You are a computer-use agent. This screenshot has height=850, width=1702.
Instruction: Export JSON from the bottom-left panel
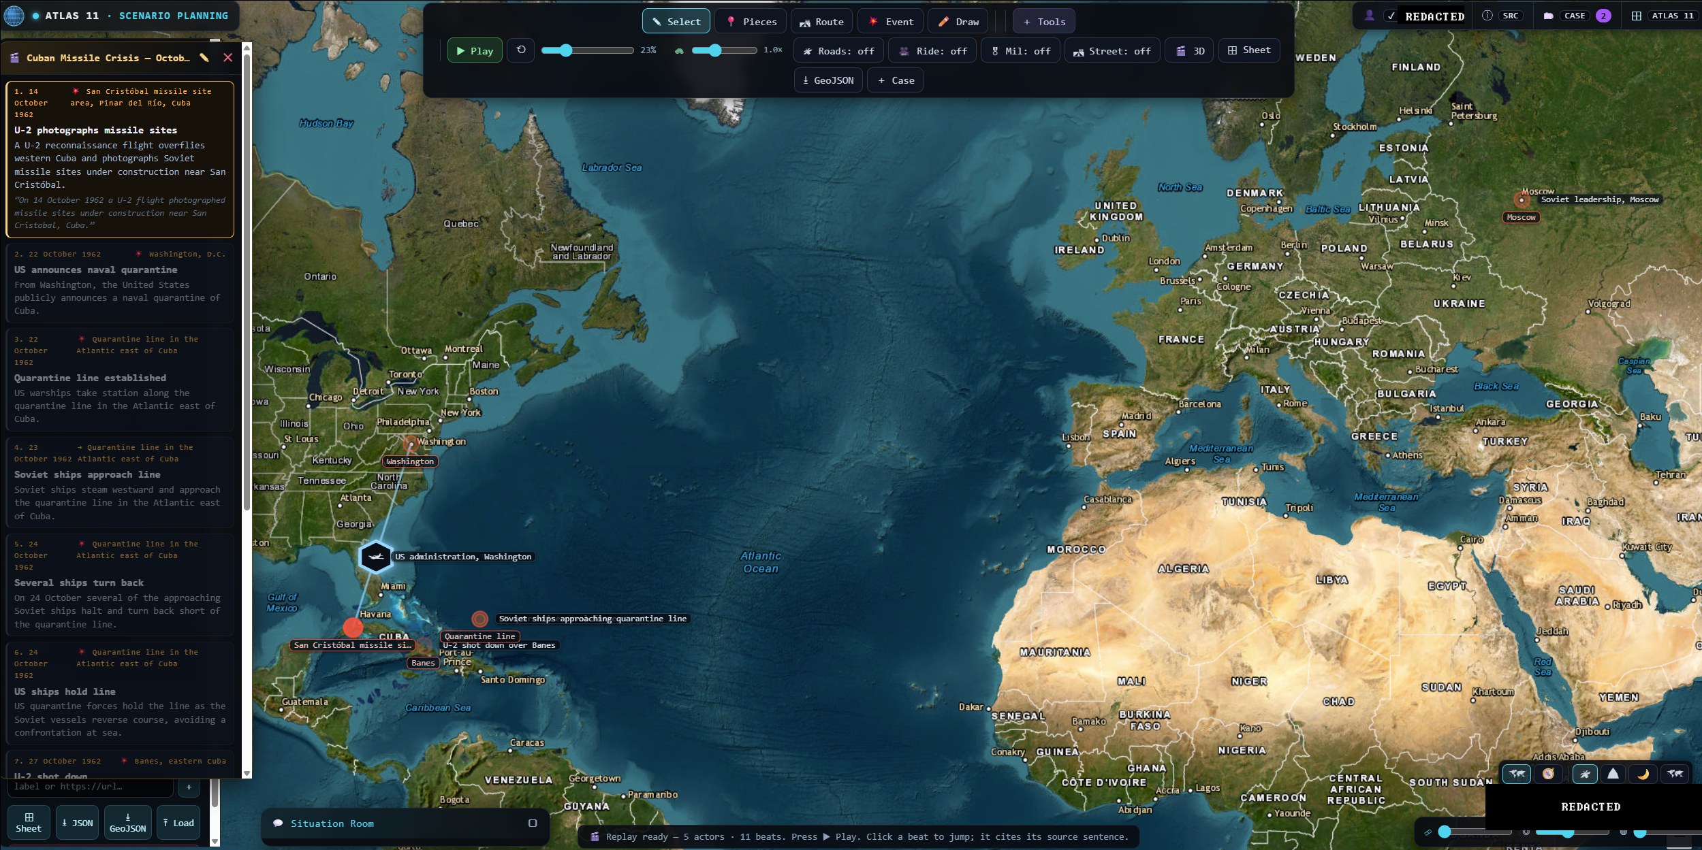click(77, 823)
